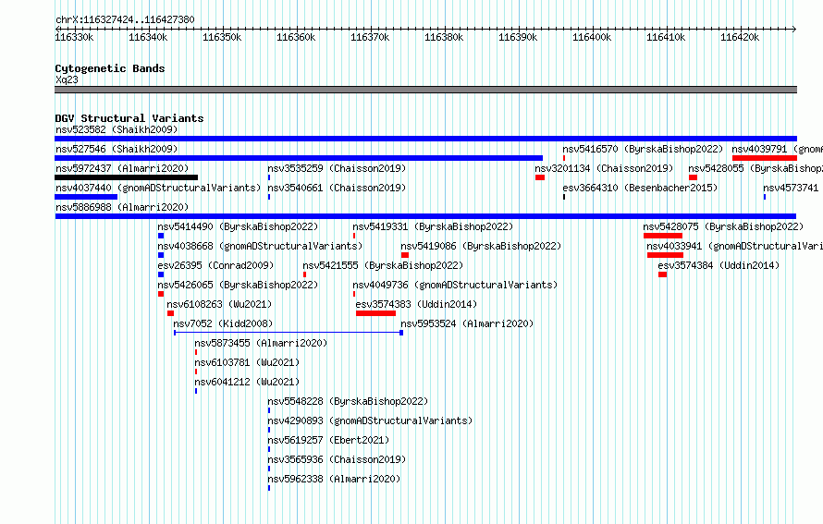823x524 pixels.
Task: Click the red nsv4039791 variant bar
Action: click(765, 158)
